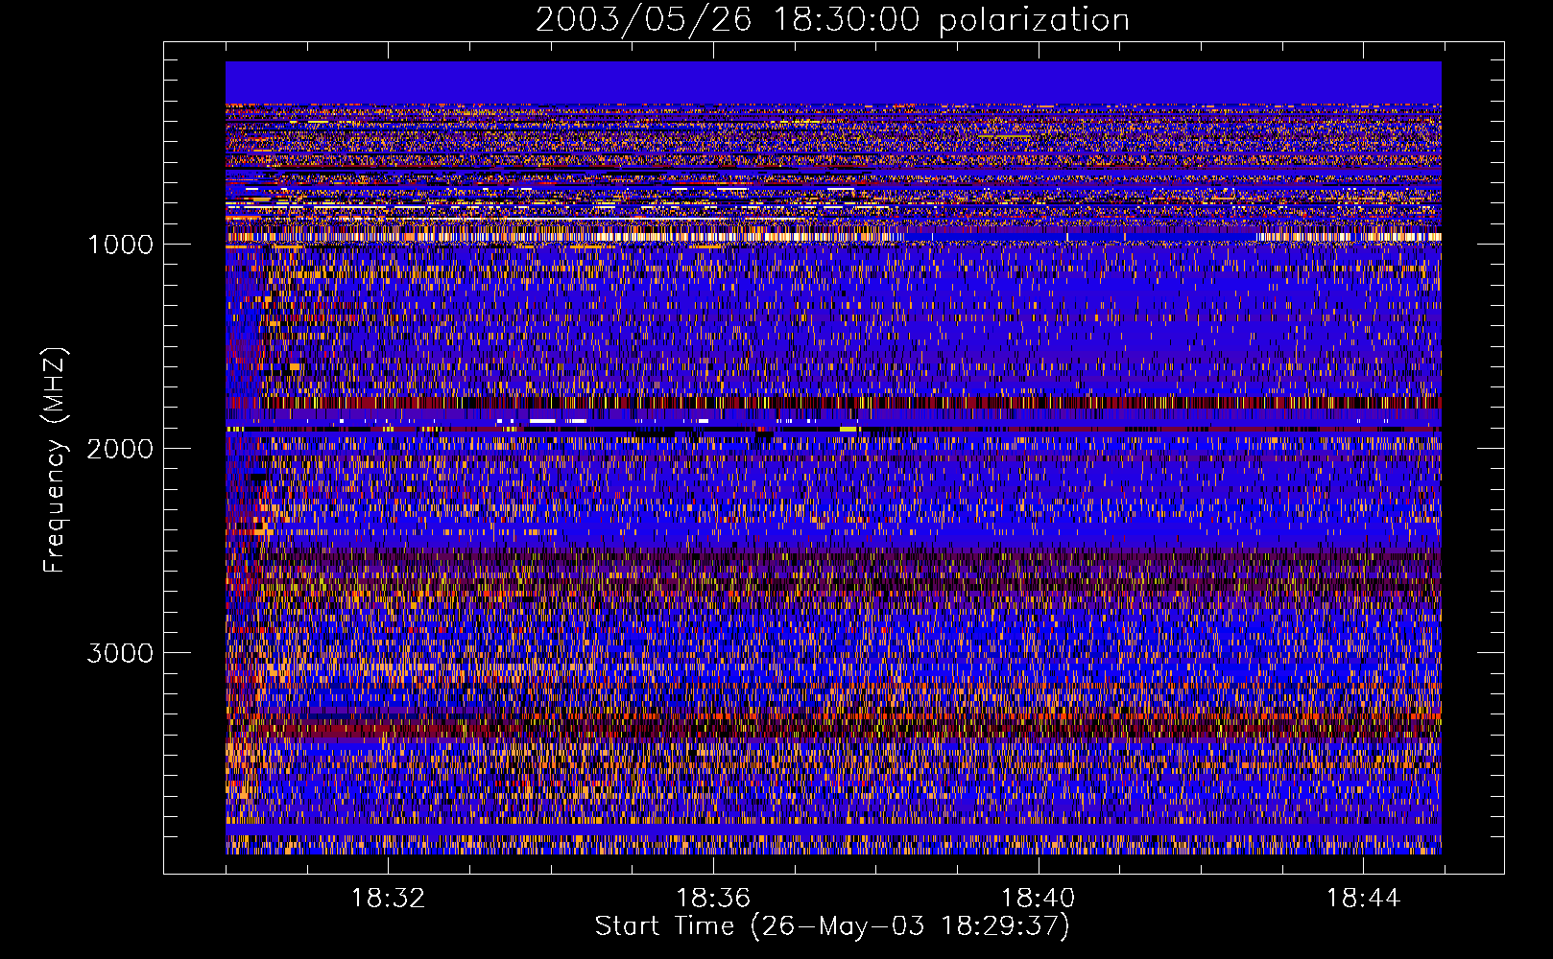This screenshot has width=1553, height=959.
Task: Click the "Start Time (26-May-03 18:29:37)" label
Action: tap(832, 926)
